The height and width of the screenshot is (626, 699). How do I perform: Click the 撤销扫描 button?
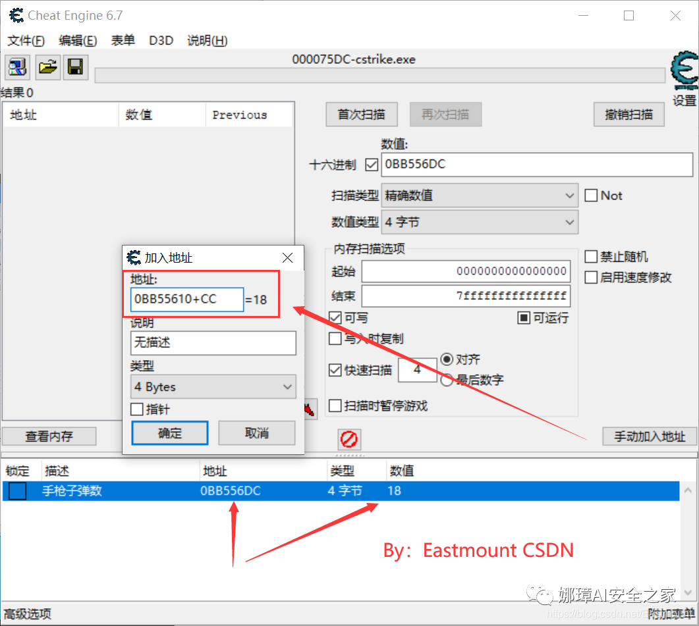click(x=629, y=115)
